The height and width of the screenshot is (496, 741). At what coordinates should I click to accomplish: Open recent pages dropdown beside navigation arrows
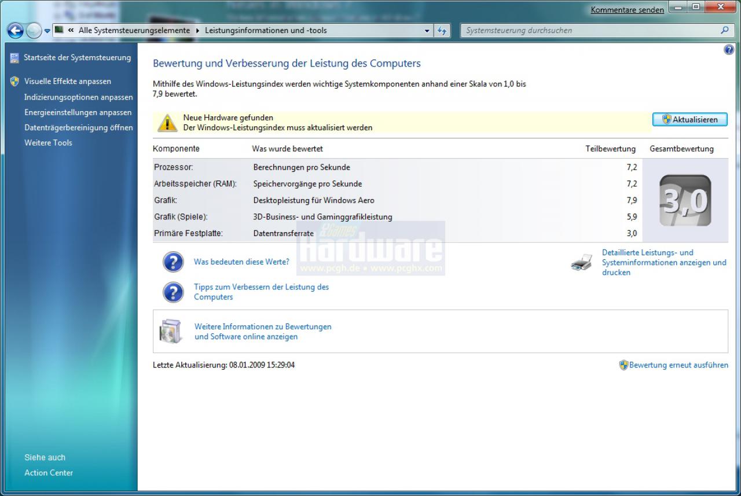pos(47,31)
